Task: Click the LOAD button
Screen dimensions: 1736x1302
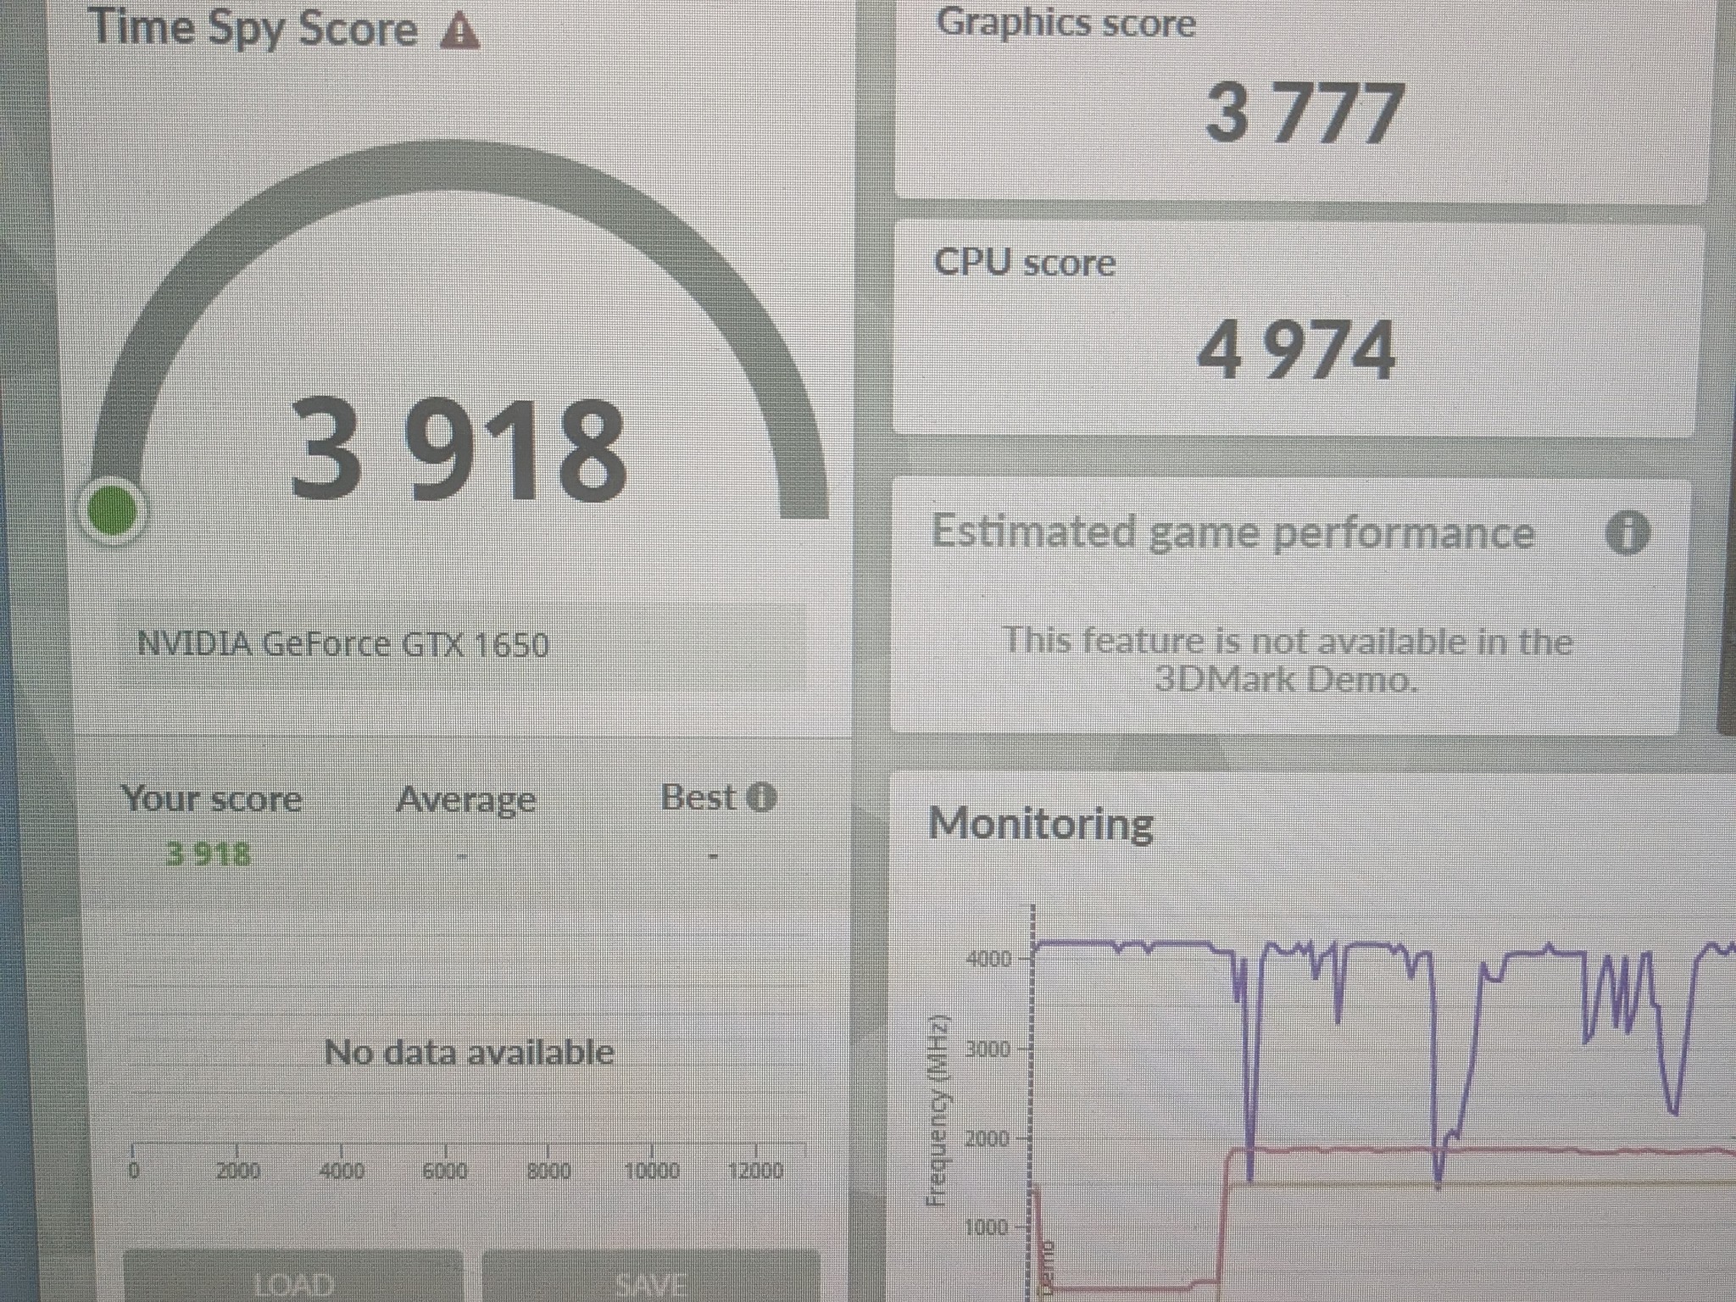Action: (x=293, y=1279)
